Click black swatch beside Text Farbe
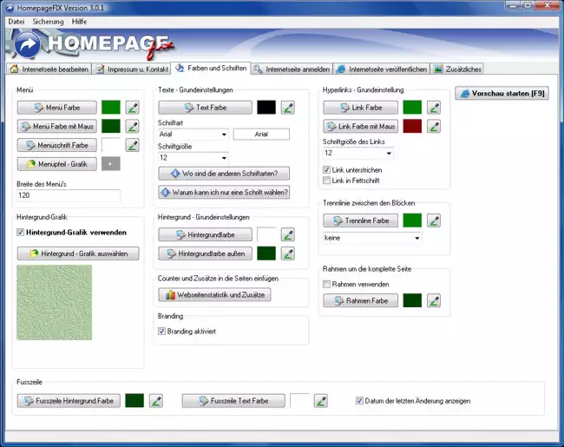 [x=266, y=108]
